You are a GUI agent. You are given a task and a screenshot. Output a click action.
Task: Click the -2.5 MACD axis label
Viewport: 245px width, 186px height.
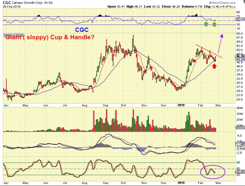239,153
